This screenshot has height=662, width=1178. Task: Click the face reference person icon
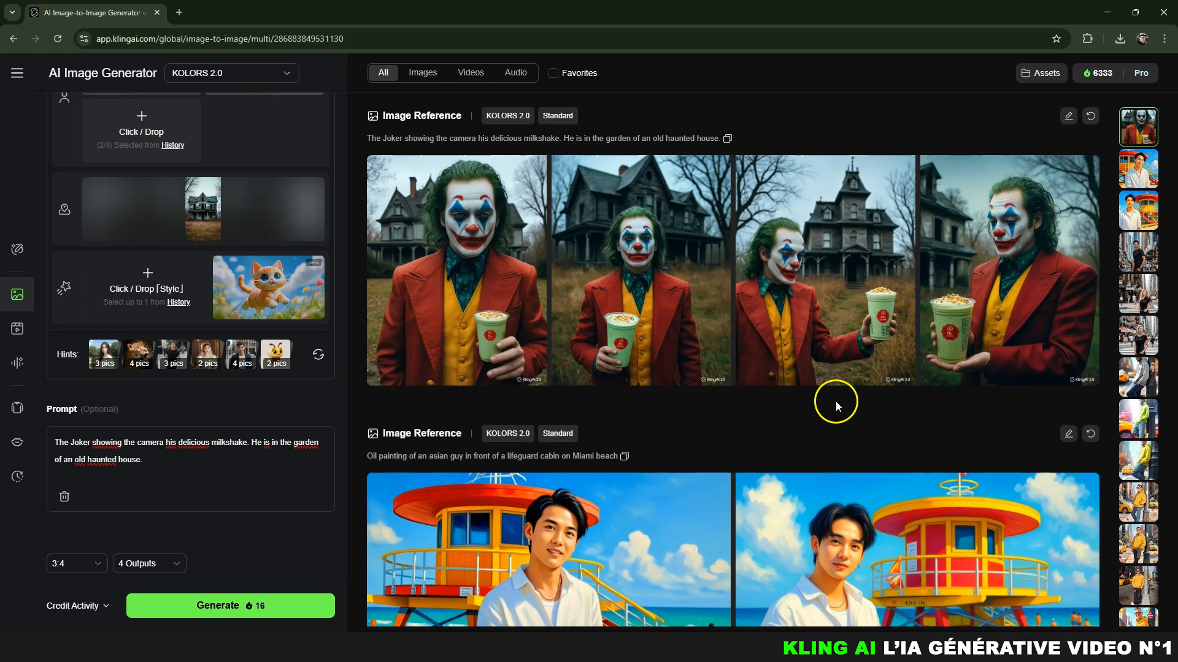64,97
